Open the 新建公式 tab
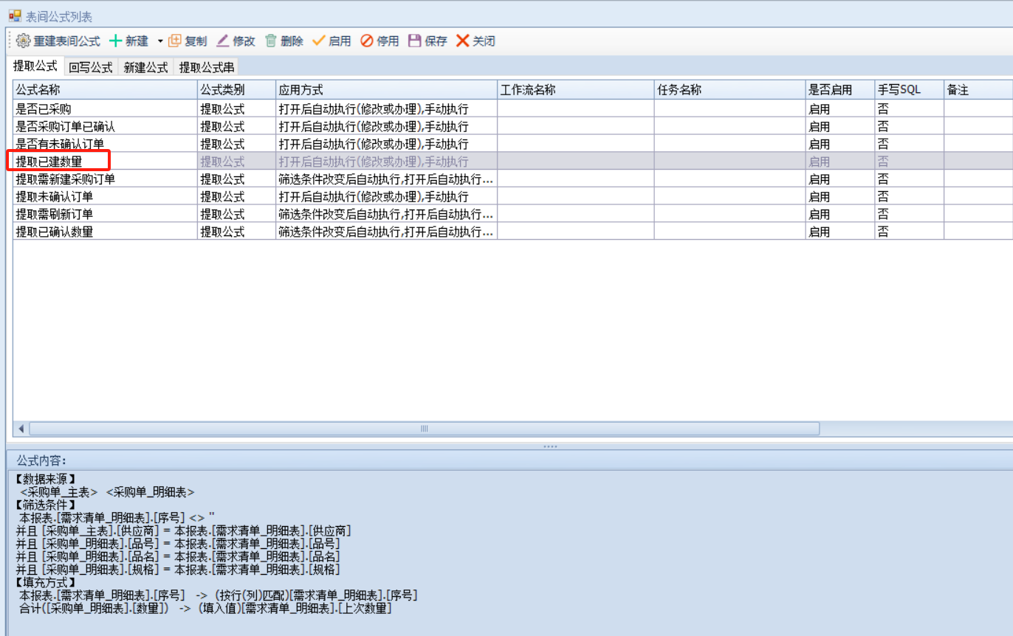 pyautogui.click(x=145, y=67)
